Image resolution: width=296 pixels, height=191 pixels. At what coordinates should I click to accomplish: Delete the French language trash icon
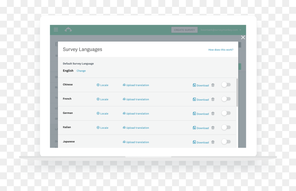[213, 99]
